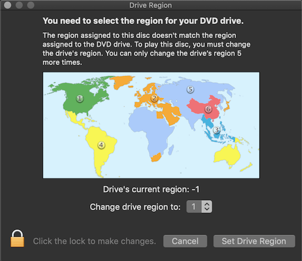Click the region stepper arrows
Viewport: 302px width, 261px height.
coord(207,207)
